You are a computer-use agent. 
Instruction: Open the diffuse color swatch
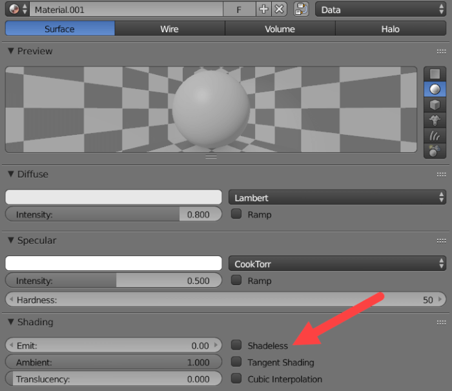(114, 197)
